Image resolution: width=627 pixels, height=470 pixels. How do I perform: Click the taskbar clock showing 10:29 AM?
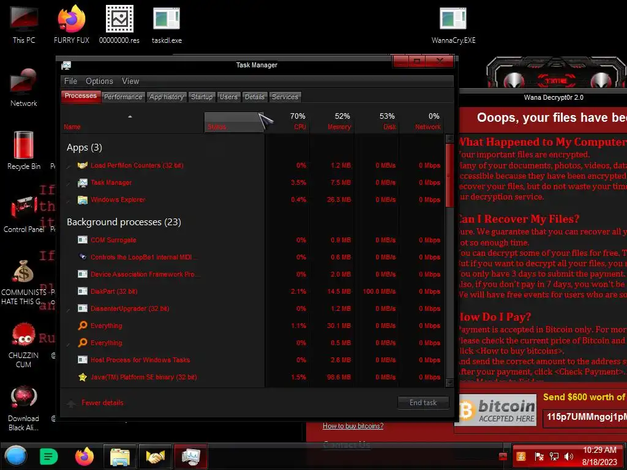click(x=599, y=456)
